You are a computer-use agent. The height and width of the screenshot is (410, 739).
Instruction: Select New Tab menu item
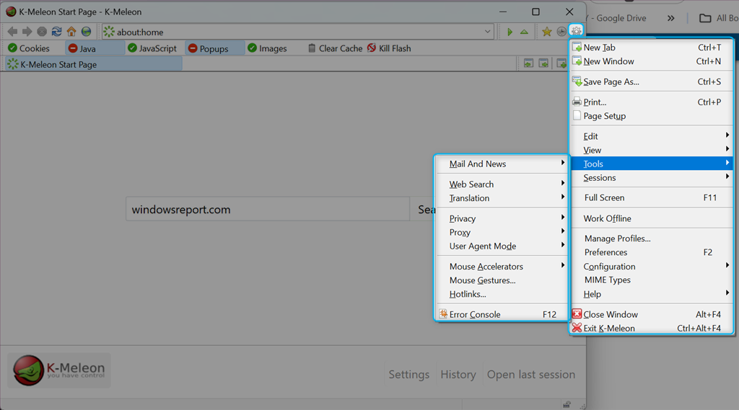pos(652,47)
